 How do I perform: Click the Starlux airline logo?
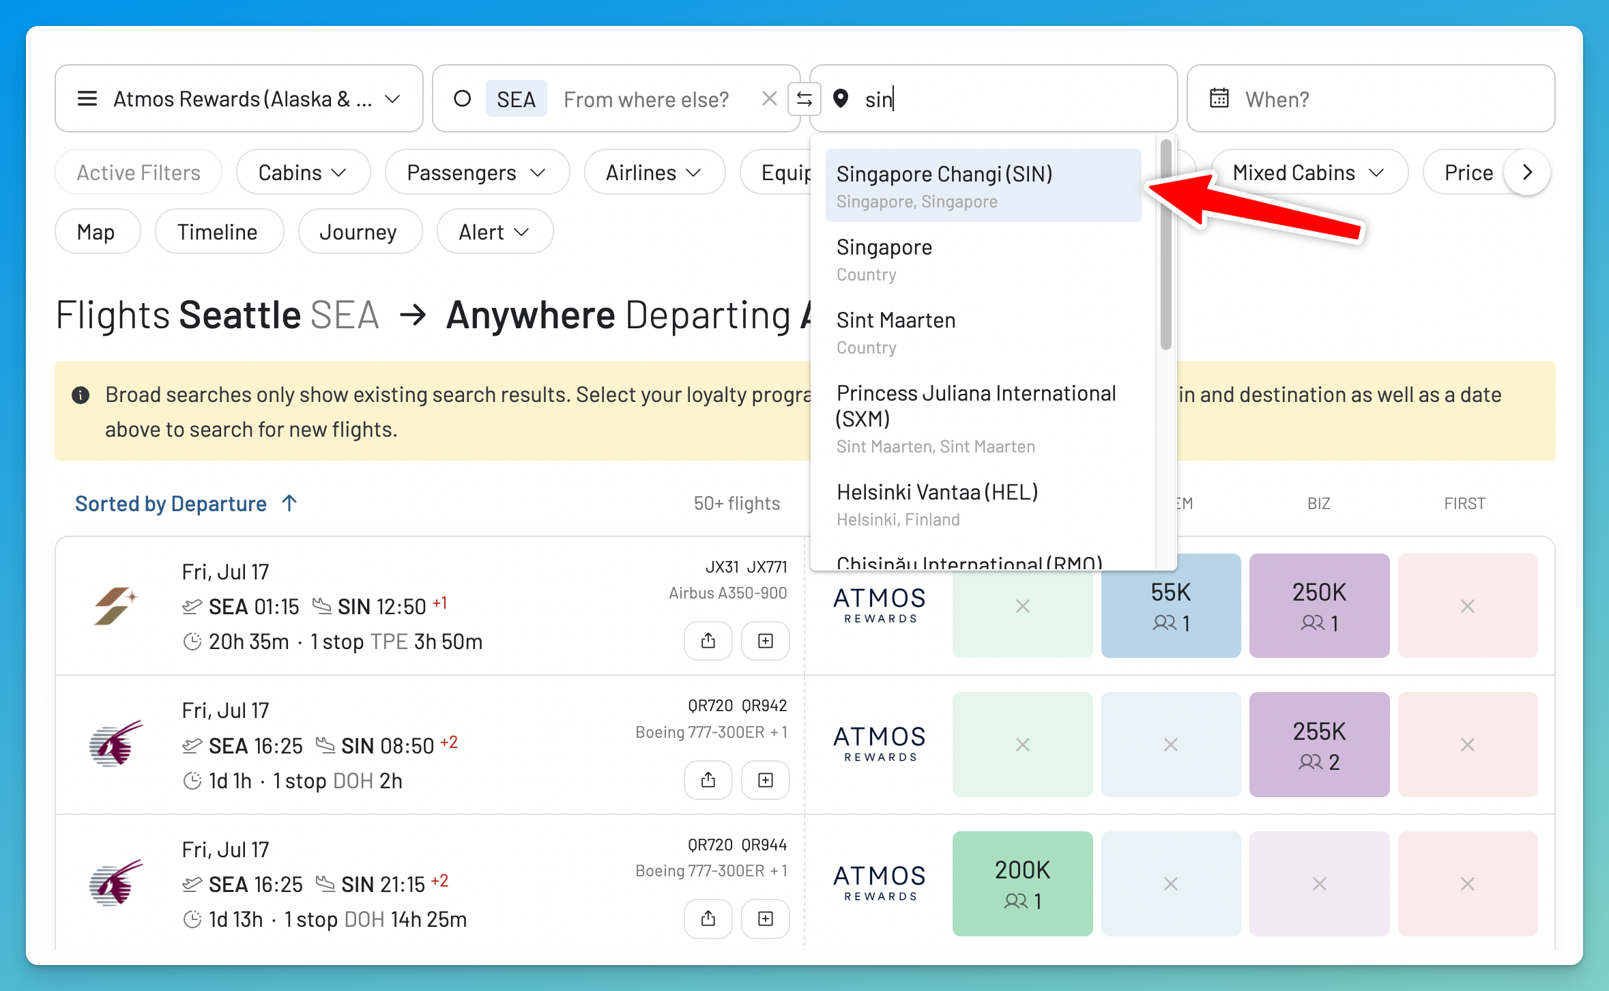click(x=115, y=605)
